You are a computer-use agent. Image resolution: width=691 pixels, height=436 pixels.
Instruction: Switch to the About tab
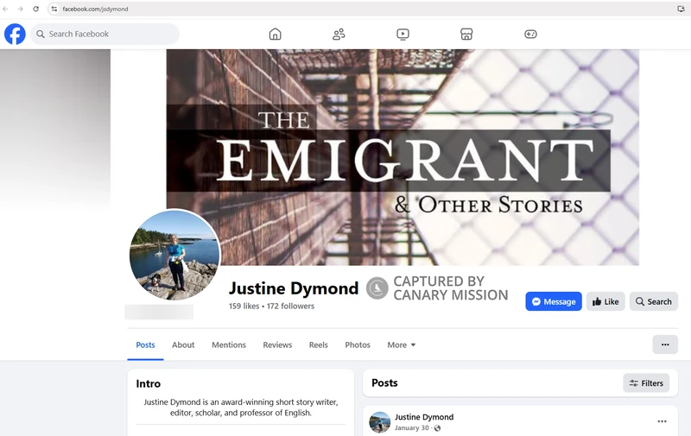tap(183, 344)
